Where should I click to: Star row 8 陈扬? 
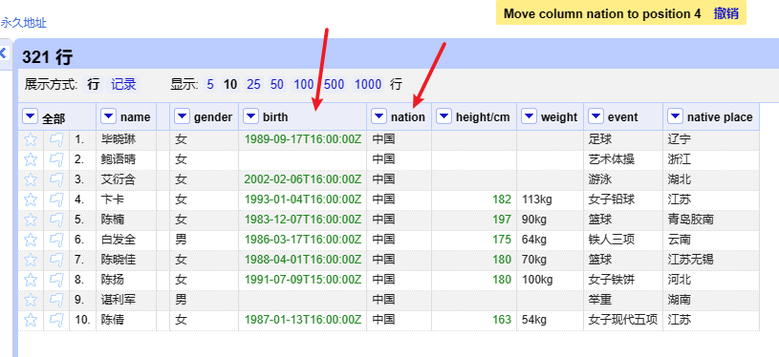click(x=31, y=280)
